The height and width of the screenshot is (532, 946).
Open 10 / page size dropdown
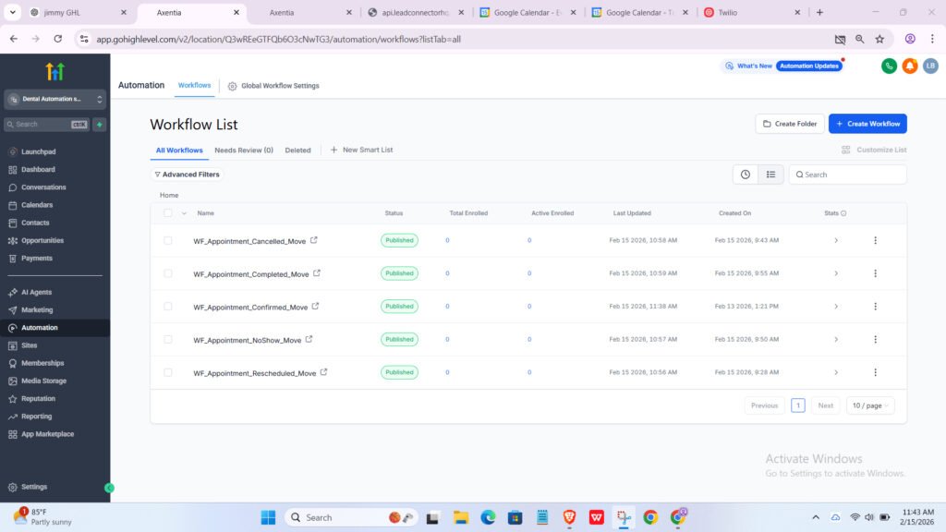coord(870,405)
